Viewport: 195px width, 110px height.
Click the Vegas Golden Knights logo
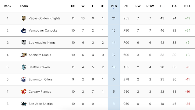click(24, 18)
